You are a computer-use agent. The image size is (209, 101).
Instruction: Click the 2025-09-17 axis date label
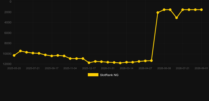[x=52, y=68]
